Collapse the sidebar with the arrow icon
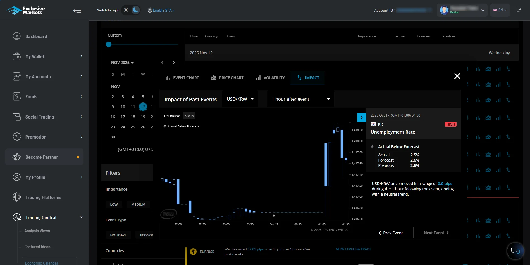This screenshot has width=530, height=265. tap(77, 10)
